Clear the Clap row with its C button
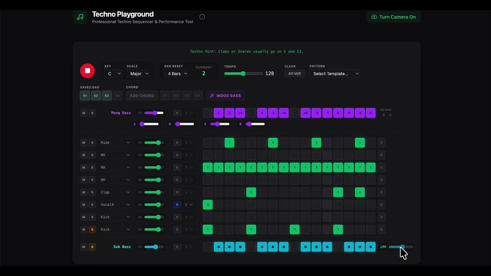The width and height of the screenshot is (491, 276). [x=381, y=192]
